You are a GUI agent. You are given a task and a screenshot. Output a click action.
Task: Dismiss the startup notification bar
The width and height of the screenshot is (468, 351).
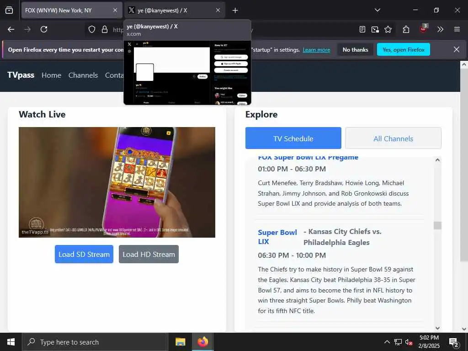pos(457,49)
